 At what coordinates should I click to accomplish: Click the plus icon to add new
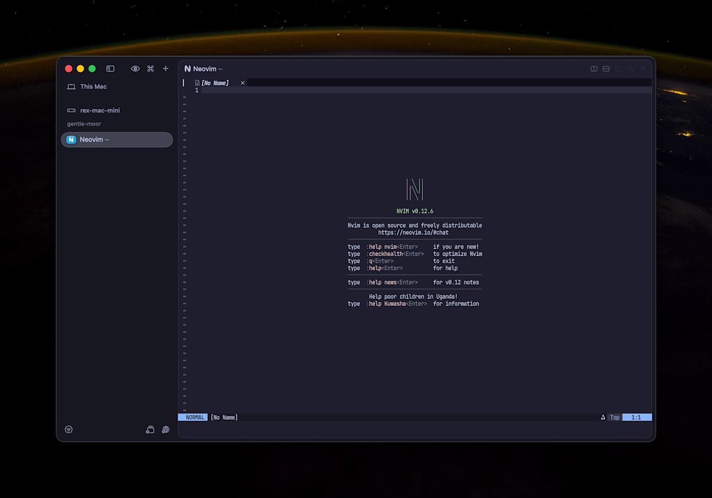click(166, 69)
